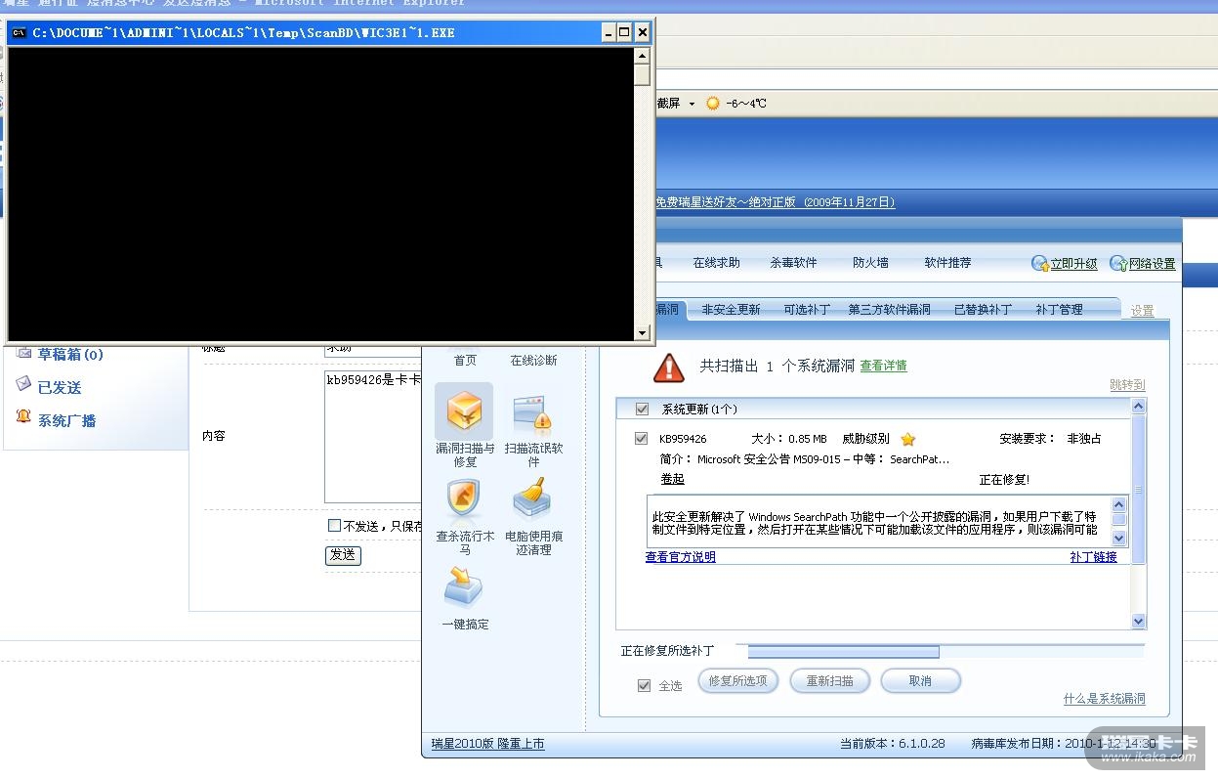The image size is (1218, 778).
Task: Click the 首页 home label in sidebar
Action: (x=465, y=361)
